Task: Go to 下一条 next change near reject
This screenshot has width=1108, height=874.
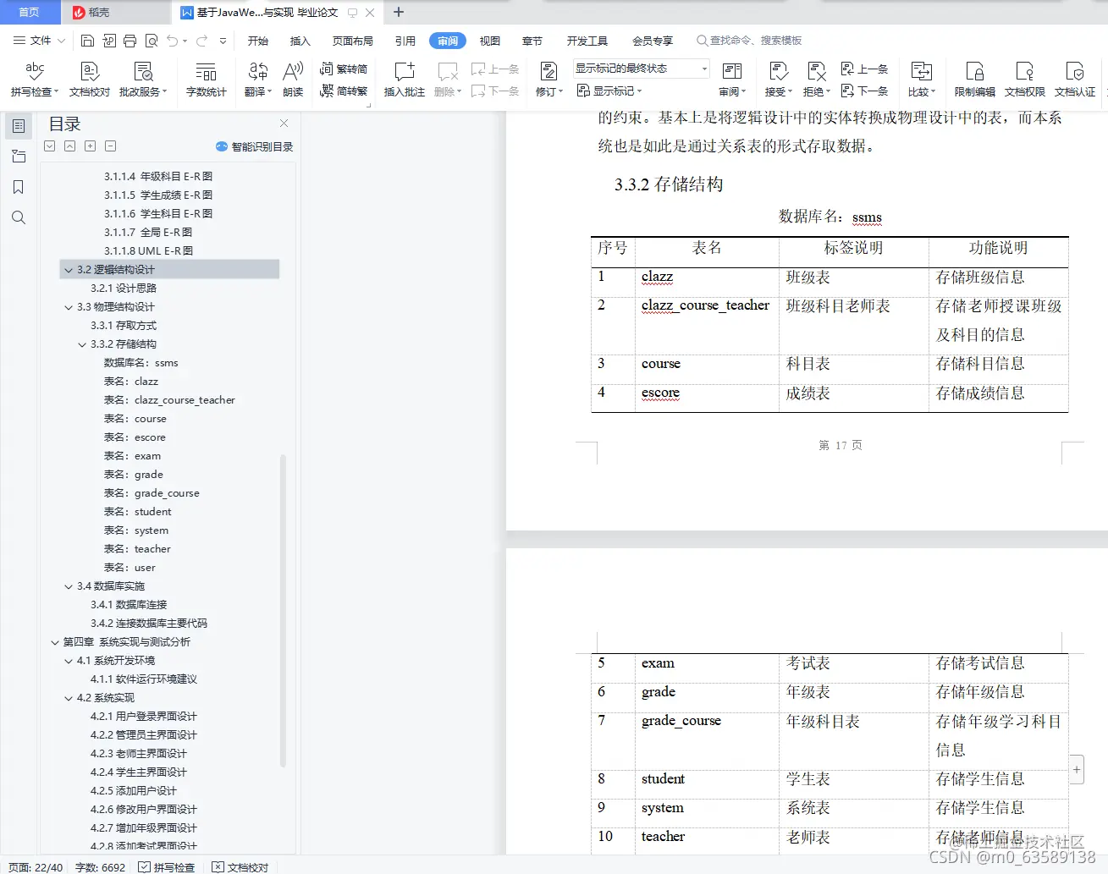Action: [864, 91]
